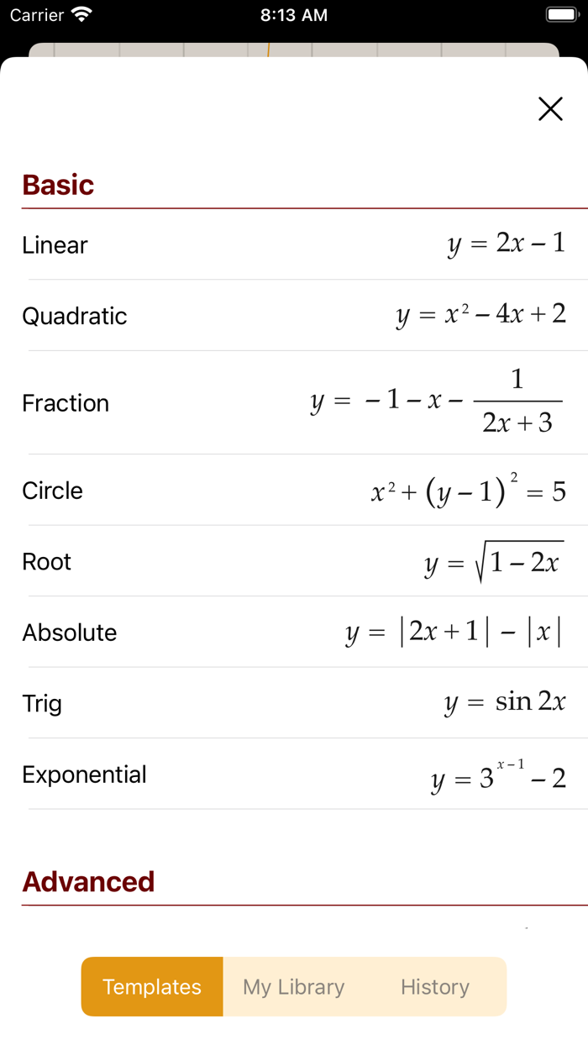Select the Root template with square root
588x1045 pixels.
coord(294,561)
